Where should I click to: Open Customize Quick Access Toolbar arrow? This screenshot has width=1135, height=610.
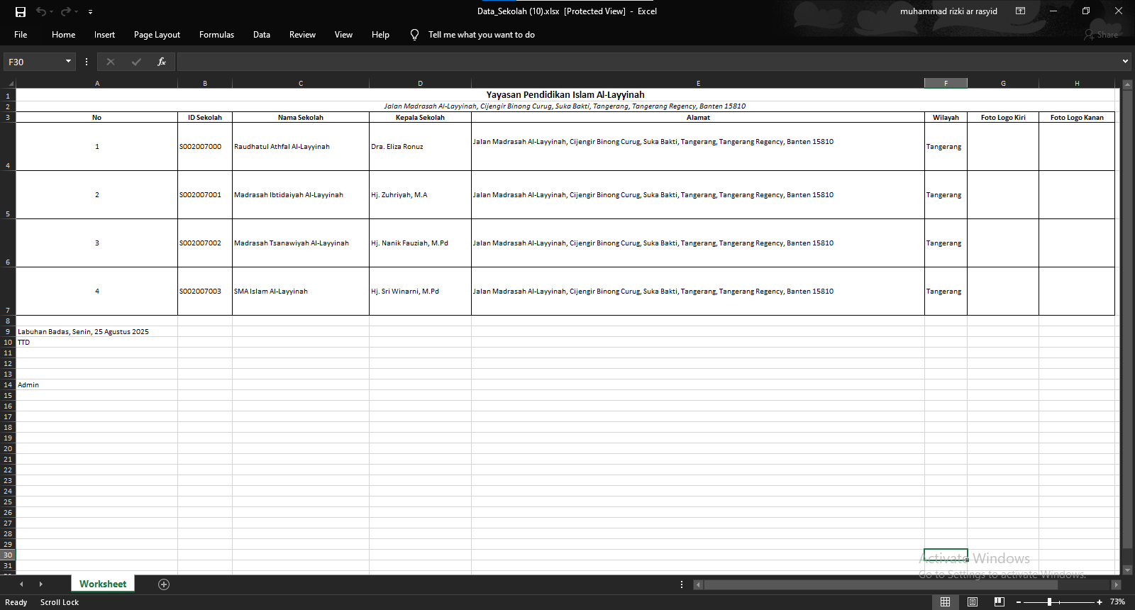pos(90,12)
